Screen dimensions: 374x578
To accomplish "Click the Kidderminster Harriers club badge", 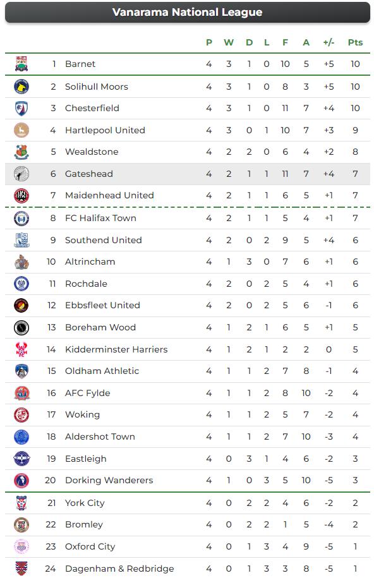I will pos(21,349).
